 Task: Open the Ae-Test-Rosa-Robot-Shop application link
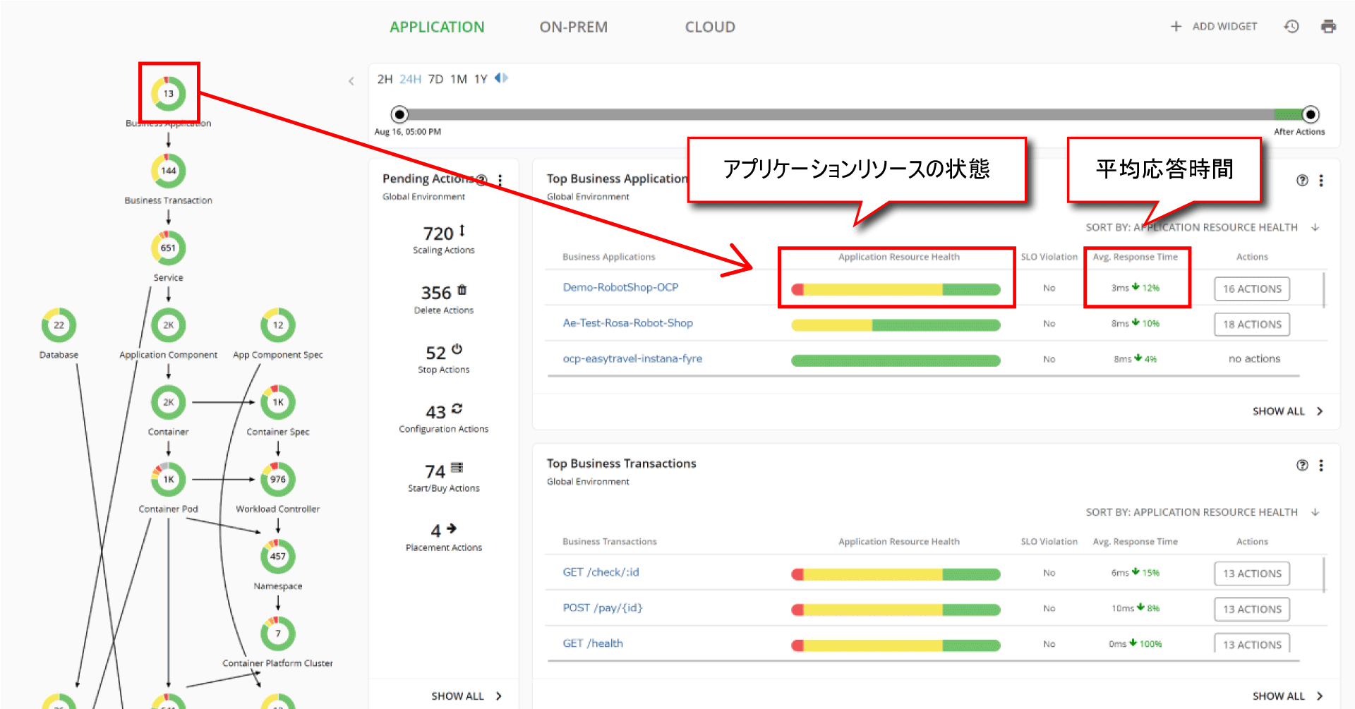click(x=627, y=323)
